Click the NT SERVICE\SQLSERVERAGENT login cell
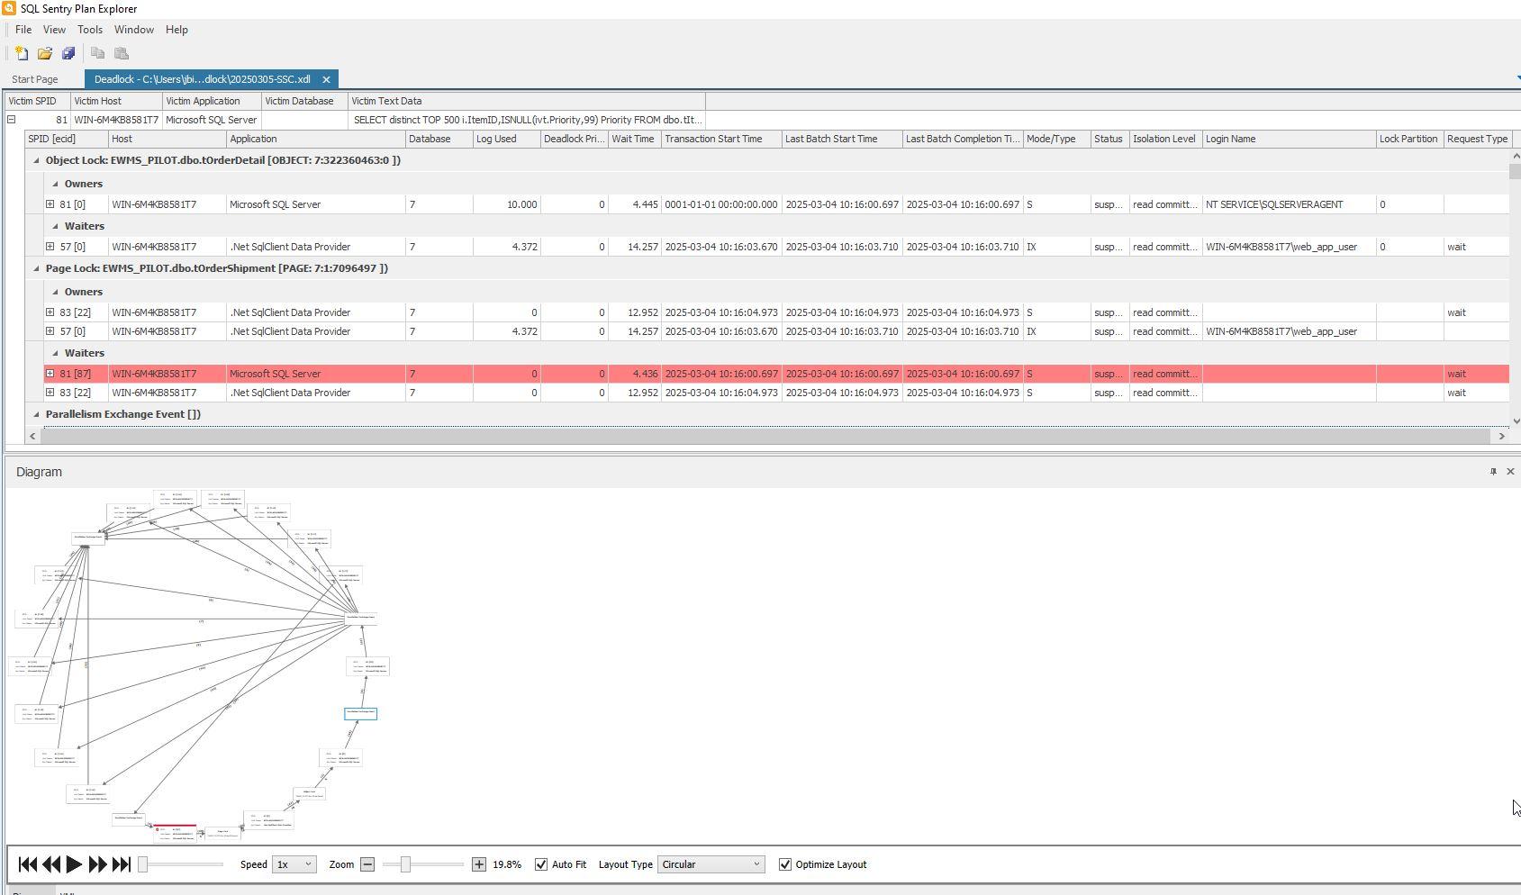The height and width of the screenshot is (895, 1521). point(1289,204)
